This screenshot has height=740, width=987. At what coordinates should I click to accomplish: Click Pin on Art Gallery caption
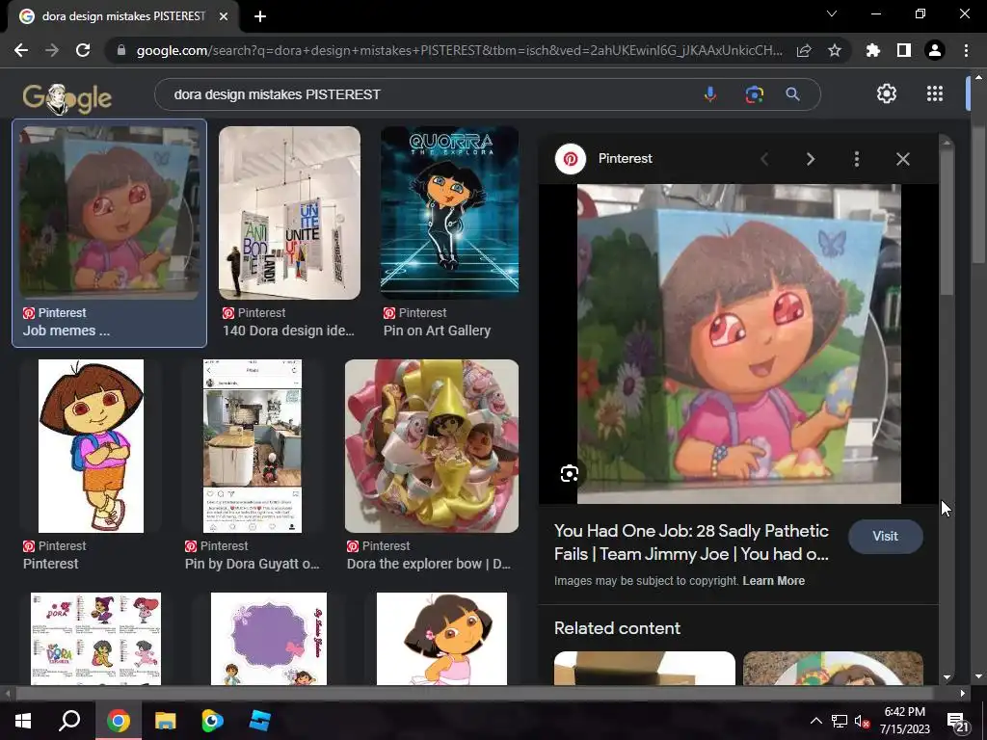(x=437, y=330)
